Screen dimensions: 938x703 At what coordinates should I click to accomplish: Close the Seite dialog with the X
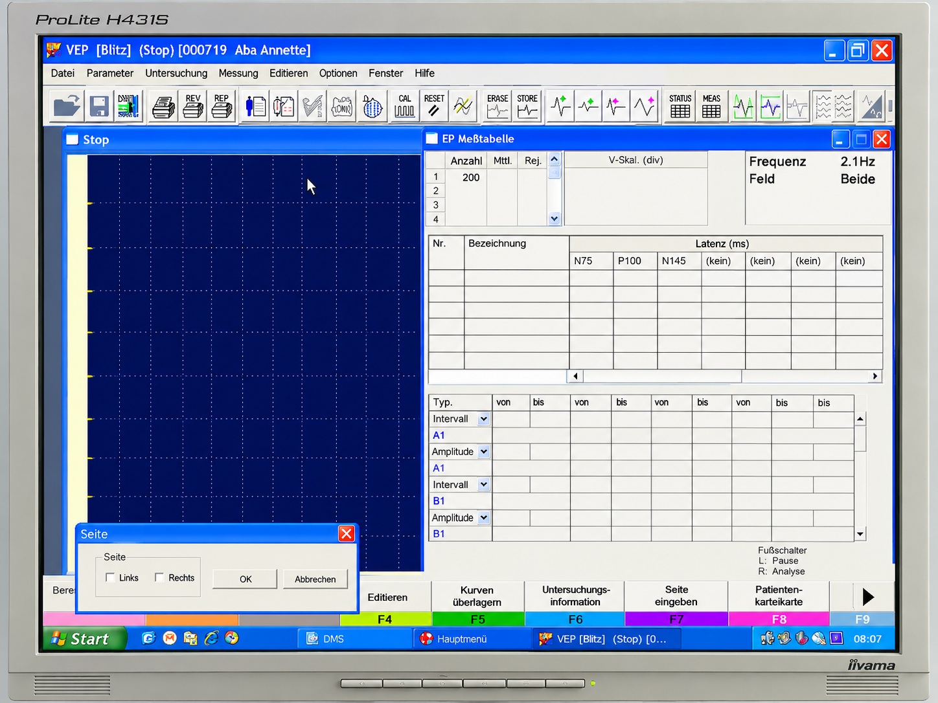[x=347, y=533]
